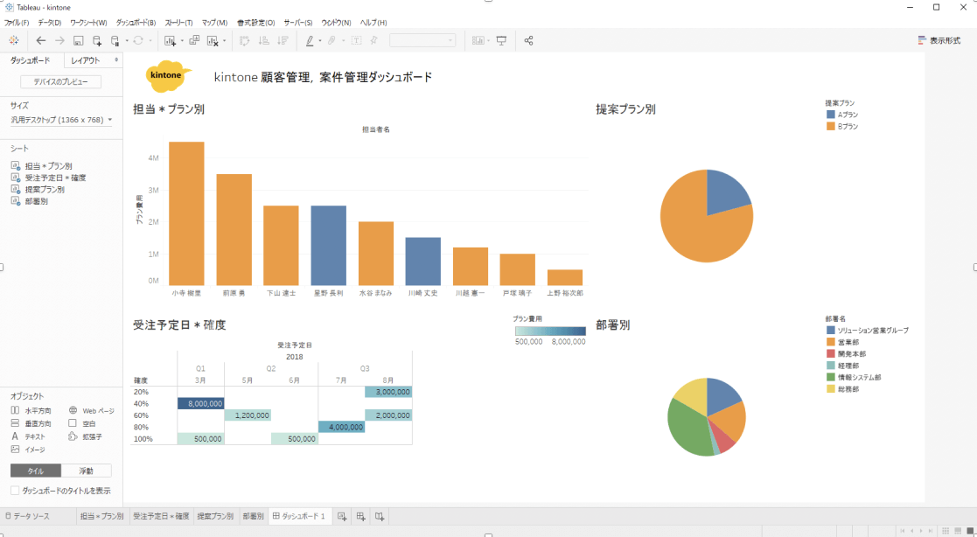977x537 pixels.
Task: Select the 浮動 layout toggle
Action: point(86,471)
